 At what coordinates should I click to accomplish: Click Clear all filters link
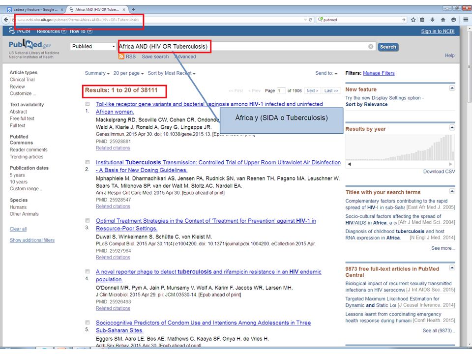[x=18, y=229]
